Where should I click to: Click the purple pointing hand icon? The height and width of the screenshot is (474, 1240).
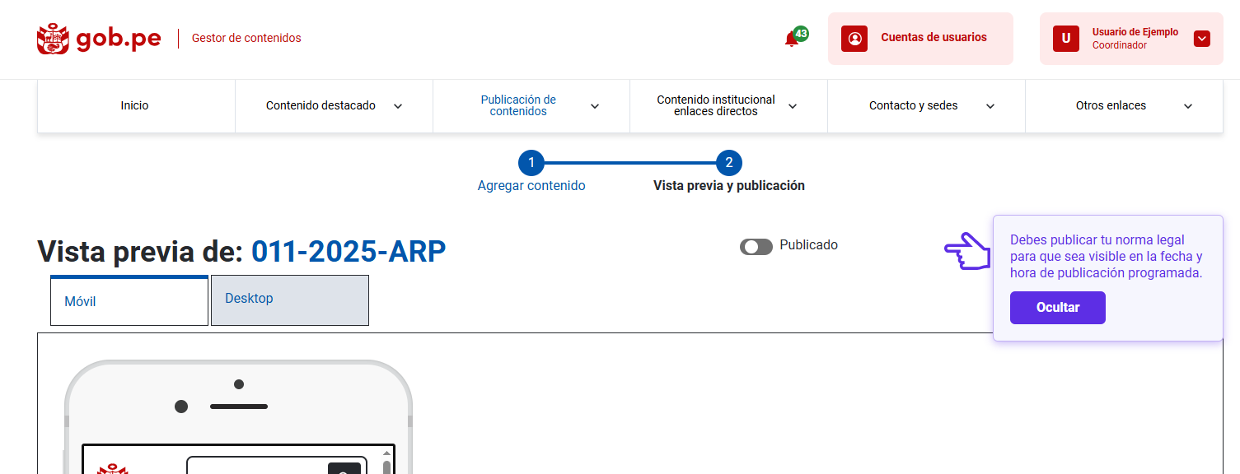(967, 251)
